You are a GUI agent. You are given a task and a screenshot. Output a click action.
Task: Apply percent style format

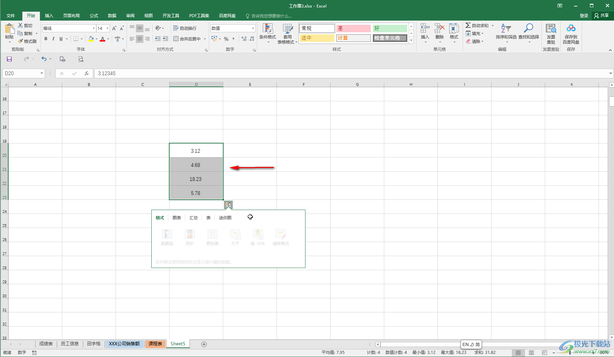coord(226,39)
